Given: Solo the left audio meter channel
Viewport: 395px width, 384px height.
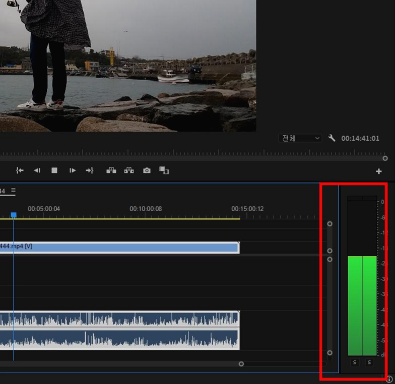Looking at the screenshot, I should coord(355,362).
